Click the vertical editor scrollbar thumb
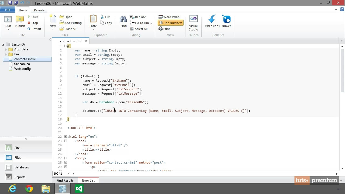Screen dimensions: 345x194 pyautogui.click(x=342, y=70)
